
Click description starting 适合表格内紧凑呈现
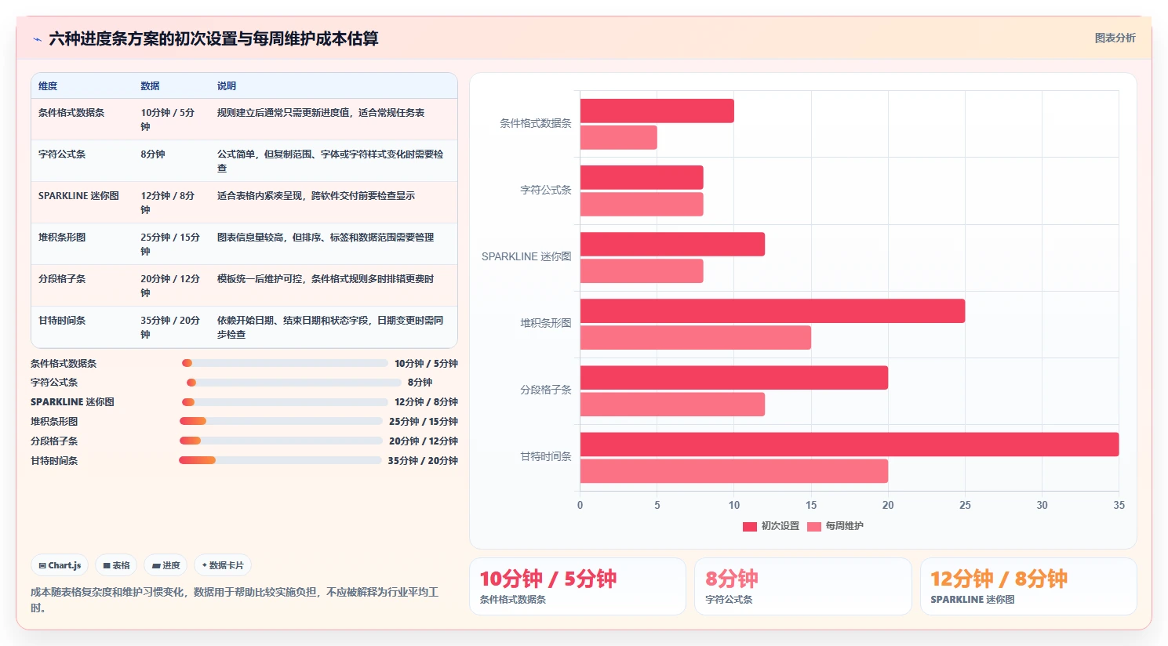coord(316,196)
